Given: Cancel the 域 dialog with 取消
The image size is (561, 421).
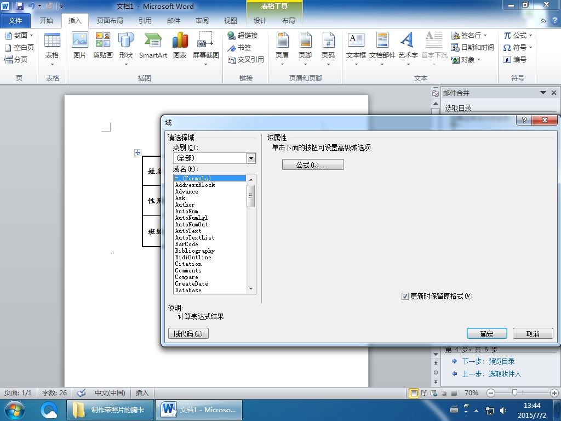Looking at the screenshot, I should [533, 334].
